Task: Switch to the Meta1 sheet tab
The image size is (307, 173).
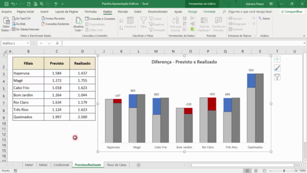Action: [29, 165]
